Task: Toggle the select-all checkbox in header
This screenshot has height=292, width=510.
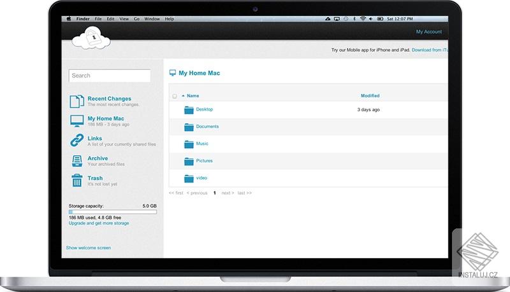Action: (x=175, y=96)
